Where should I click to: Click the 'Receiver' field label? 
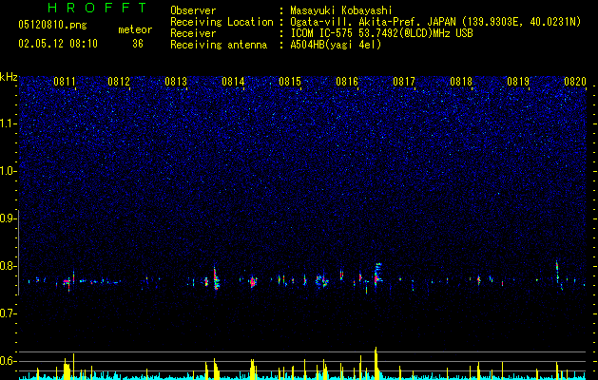point(193,33)
